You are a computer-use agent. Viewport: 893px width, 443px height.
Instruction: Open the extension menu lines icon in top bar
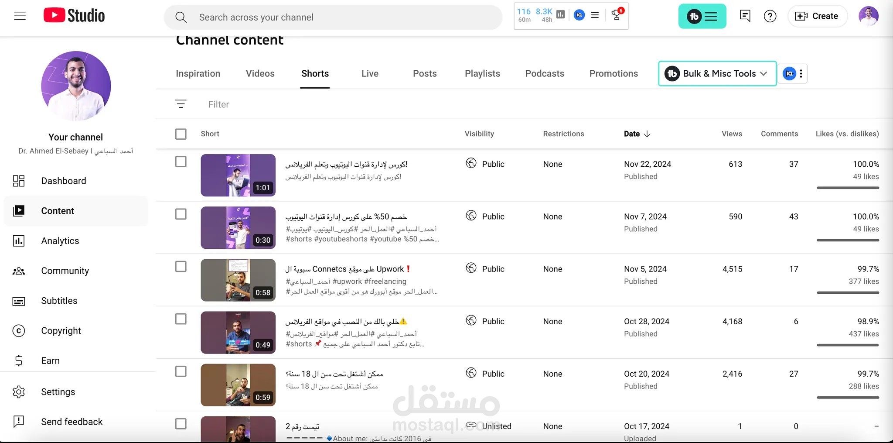(595, 15)
